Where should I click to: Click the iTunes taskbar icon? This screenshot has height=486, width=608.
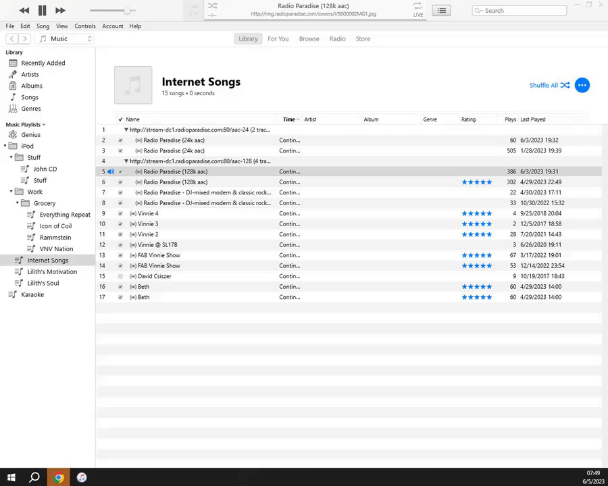(82, 477)
